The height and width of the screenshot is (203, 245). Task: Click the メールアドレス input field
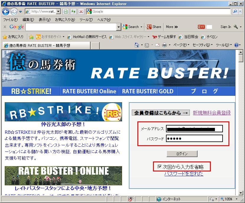[x=194, y=129]
